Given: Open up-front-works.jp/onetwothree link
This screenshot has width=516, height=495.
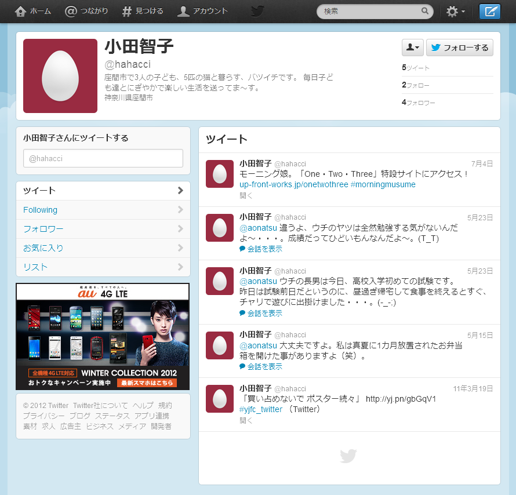Looking at the screenshot, I should coord(293,184).
